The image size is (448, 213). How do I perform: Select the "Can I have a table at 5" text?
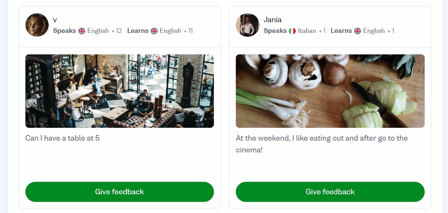coord(62,138)
